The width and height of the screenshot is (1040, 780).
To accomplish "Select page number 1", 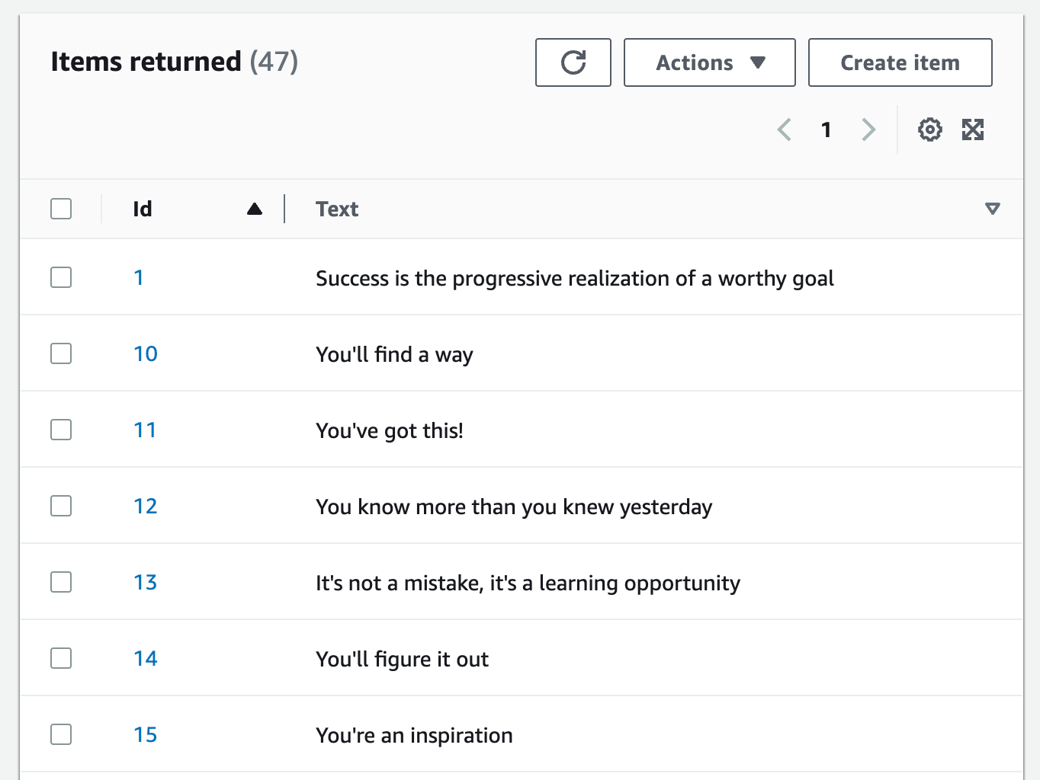I will coord(826,129).
